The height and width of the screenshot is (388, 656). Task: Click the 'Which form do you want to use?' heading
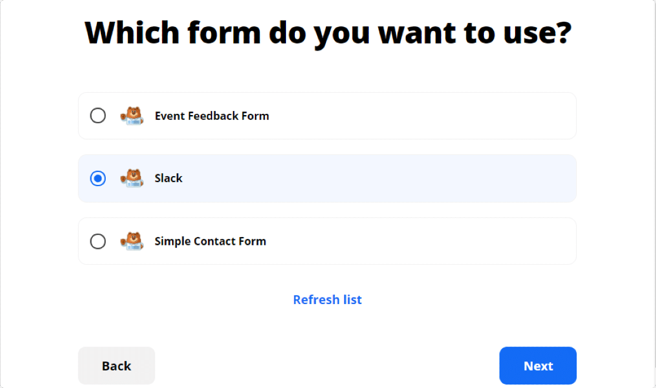pyautogui.click(x=328, y=33)
